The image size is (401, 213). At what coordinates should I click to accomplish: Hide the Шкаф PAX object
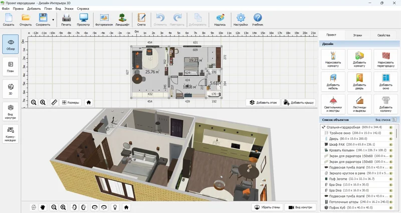tap(391, 144)
